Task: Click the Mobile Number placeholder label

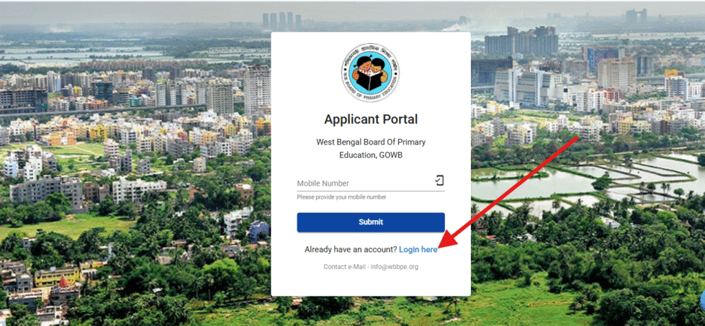Action: (x=323, y=183)
